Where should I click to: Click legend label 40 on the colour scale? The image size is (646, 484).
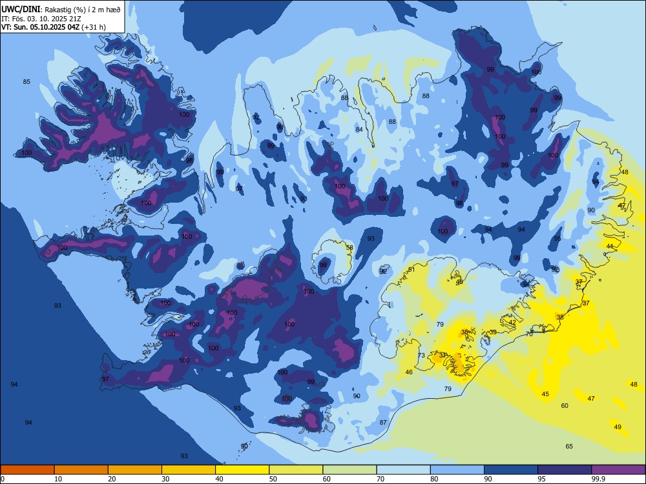(x=219, y=479)
